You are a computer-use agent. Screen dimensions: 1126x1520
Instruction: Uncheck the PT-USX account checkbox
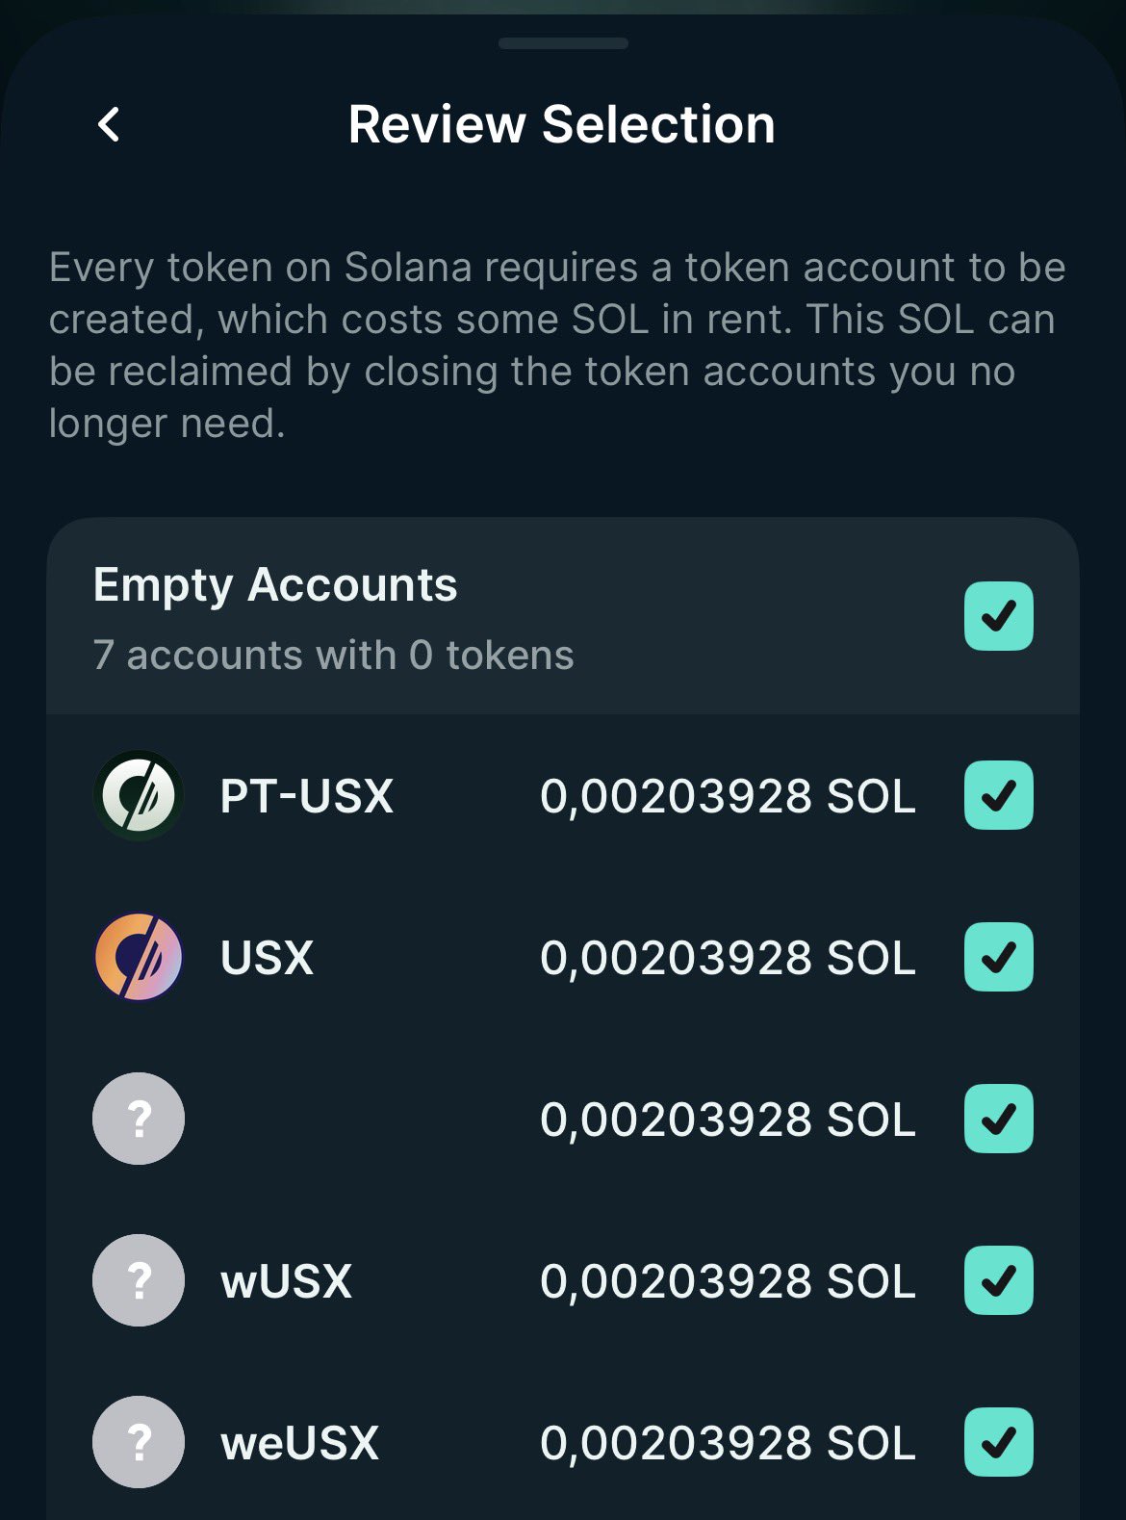coord(998,795)
